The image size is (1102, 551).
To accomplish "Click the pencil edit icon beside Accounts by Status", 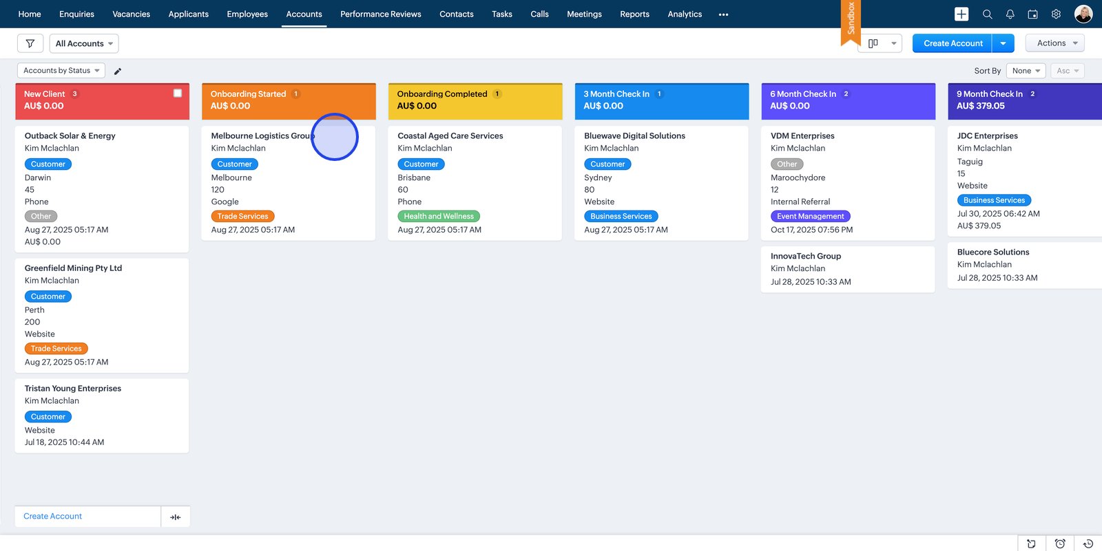I will pyautogui.click(x=118, y=71).
